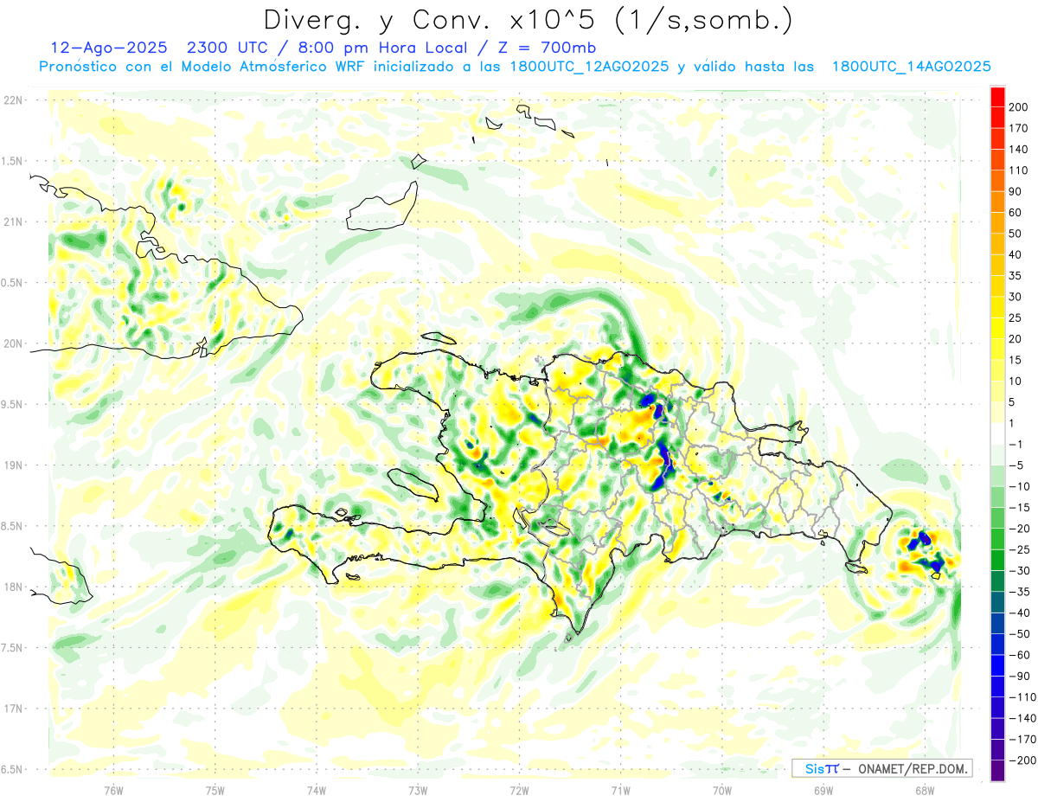Click the '6.5N' latitude label at the bottom
Screen dimensions: 1038x802
click(12, 769)
